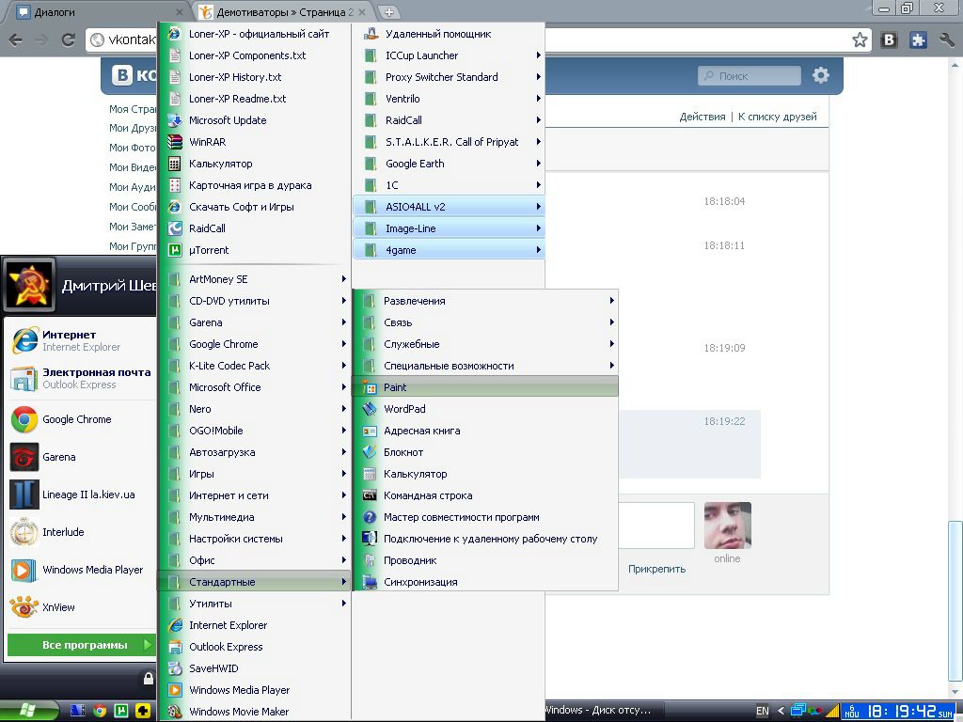Click the µTorrent icon in programs list
The image size is (963, 722).
[x=175, y=250]
